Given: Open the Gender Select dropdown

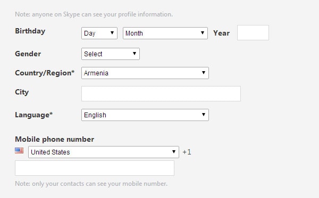Looking at the screenshot, I should click(x=111, y=54).
